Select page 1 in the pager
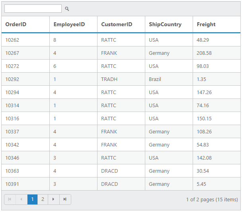This screenshot has width=242, height=212. click(32, 199)
